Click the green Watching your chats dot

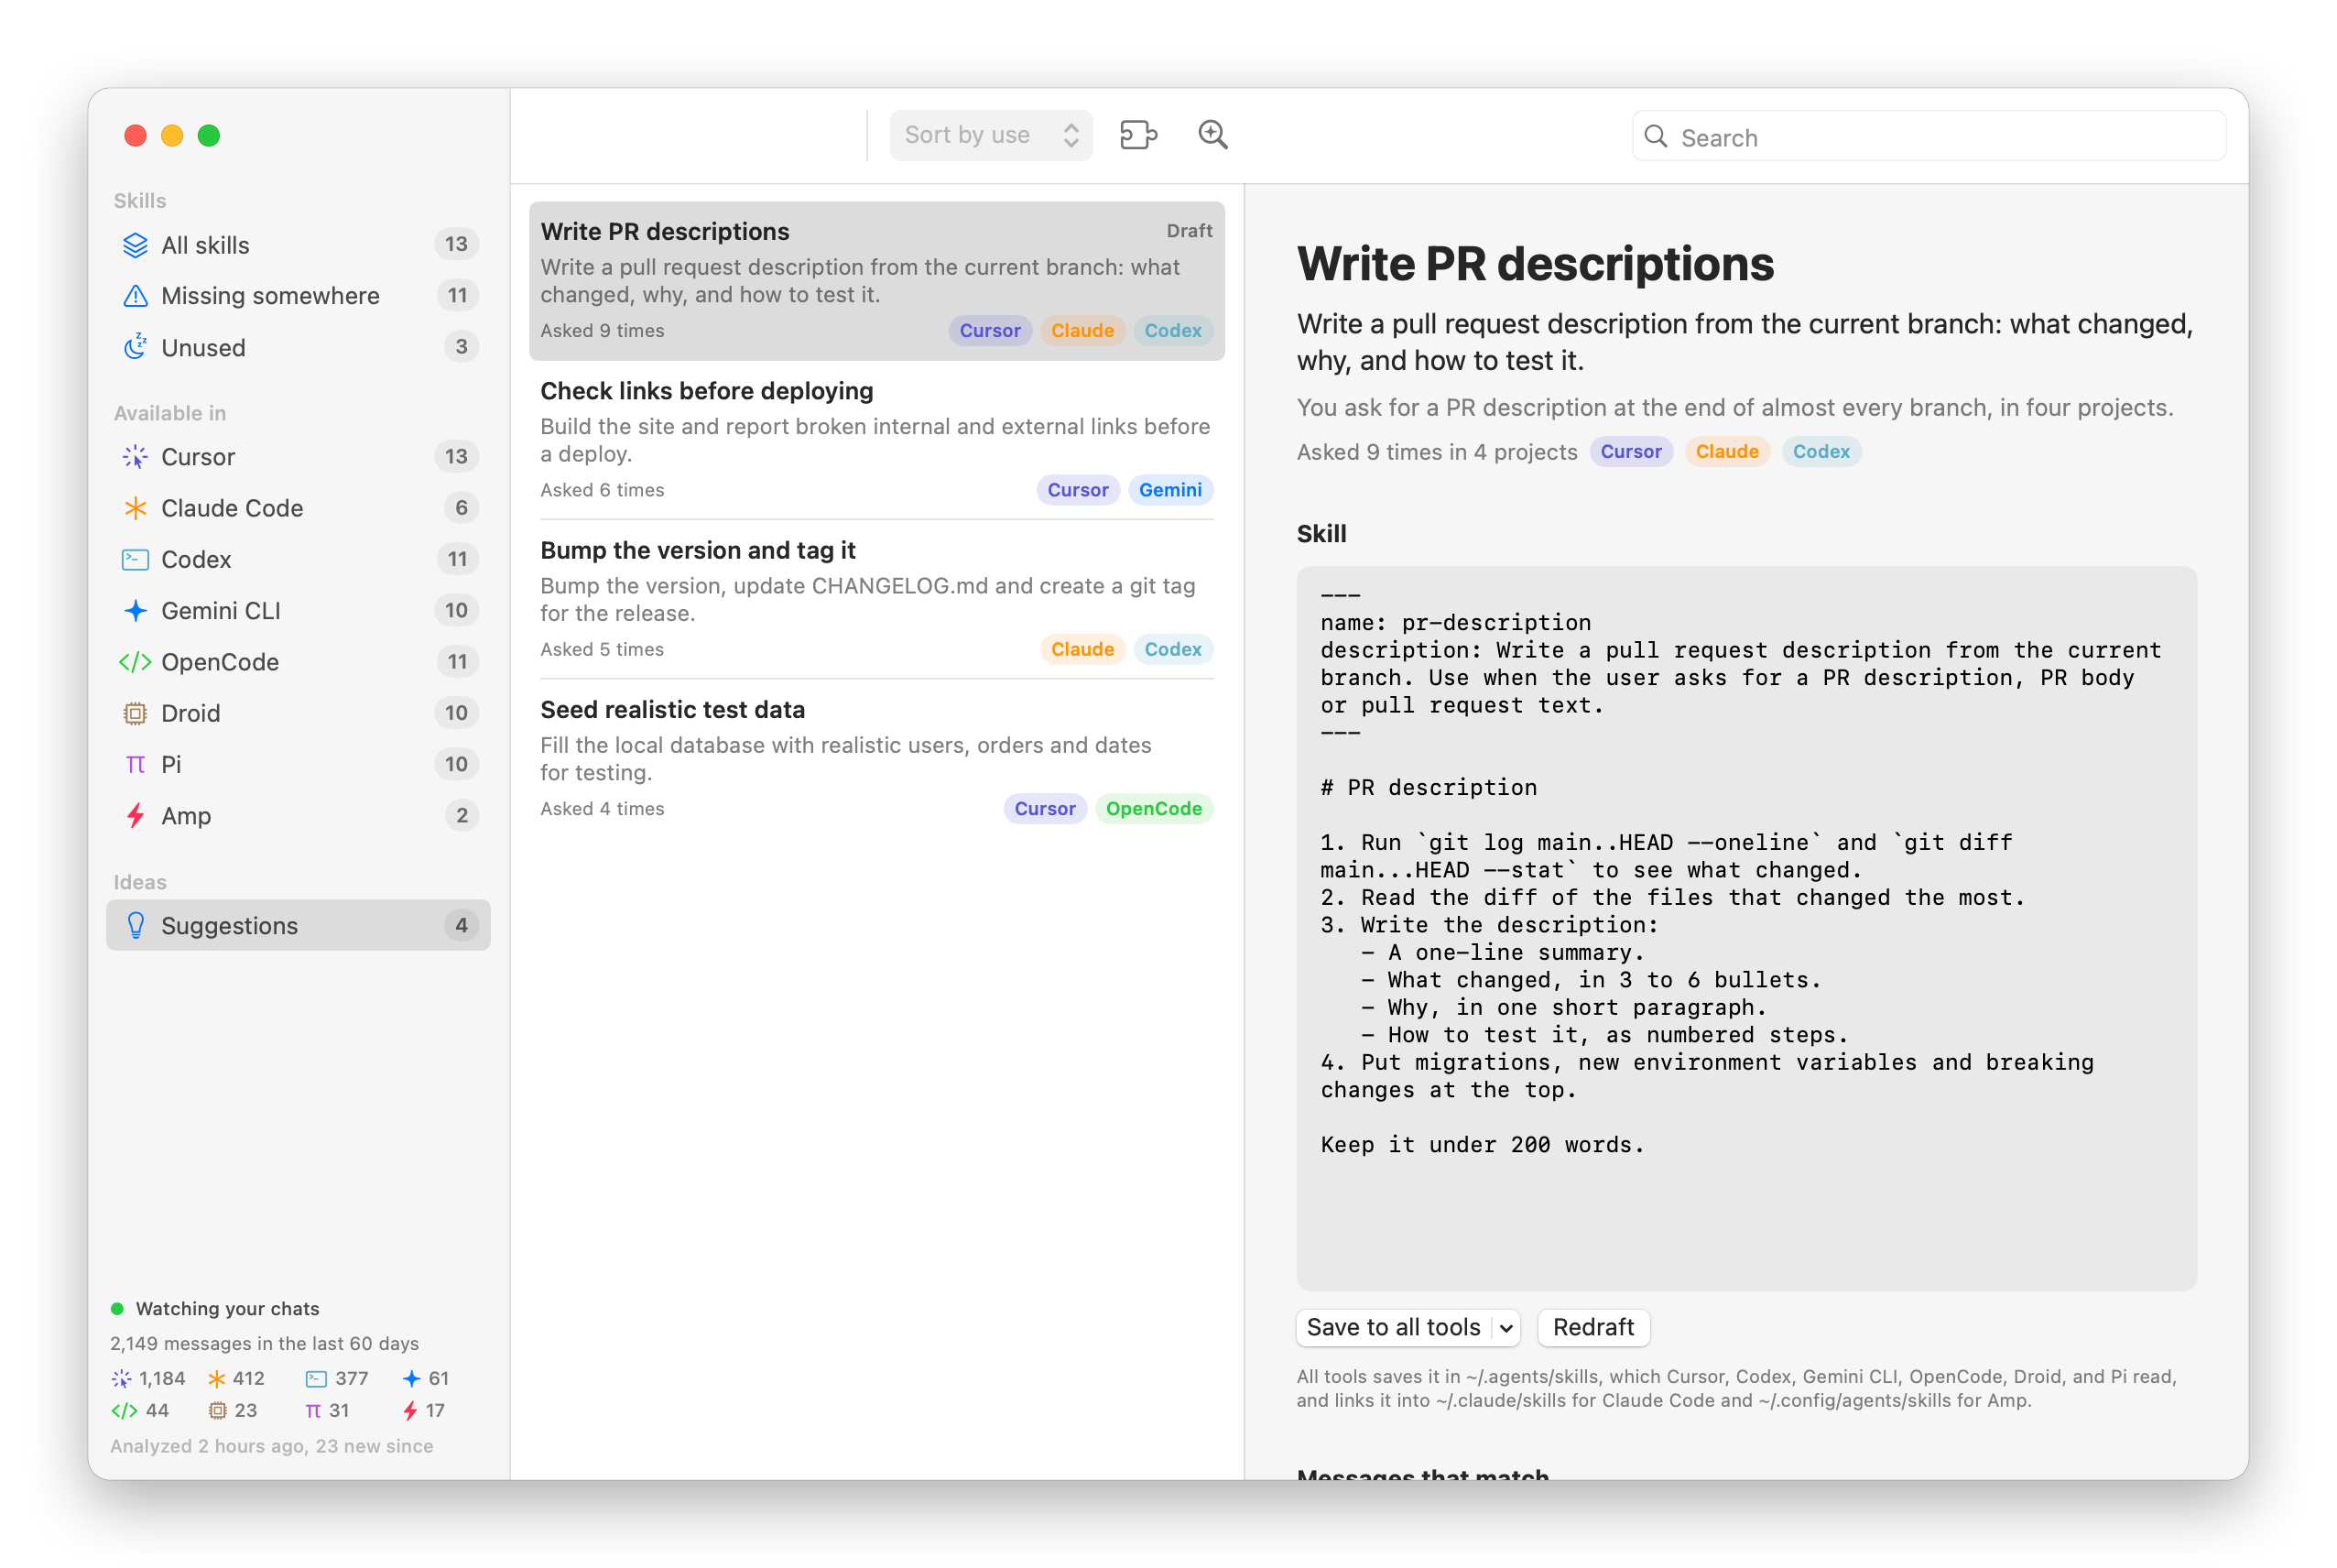[x=117, y=1309]
